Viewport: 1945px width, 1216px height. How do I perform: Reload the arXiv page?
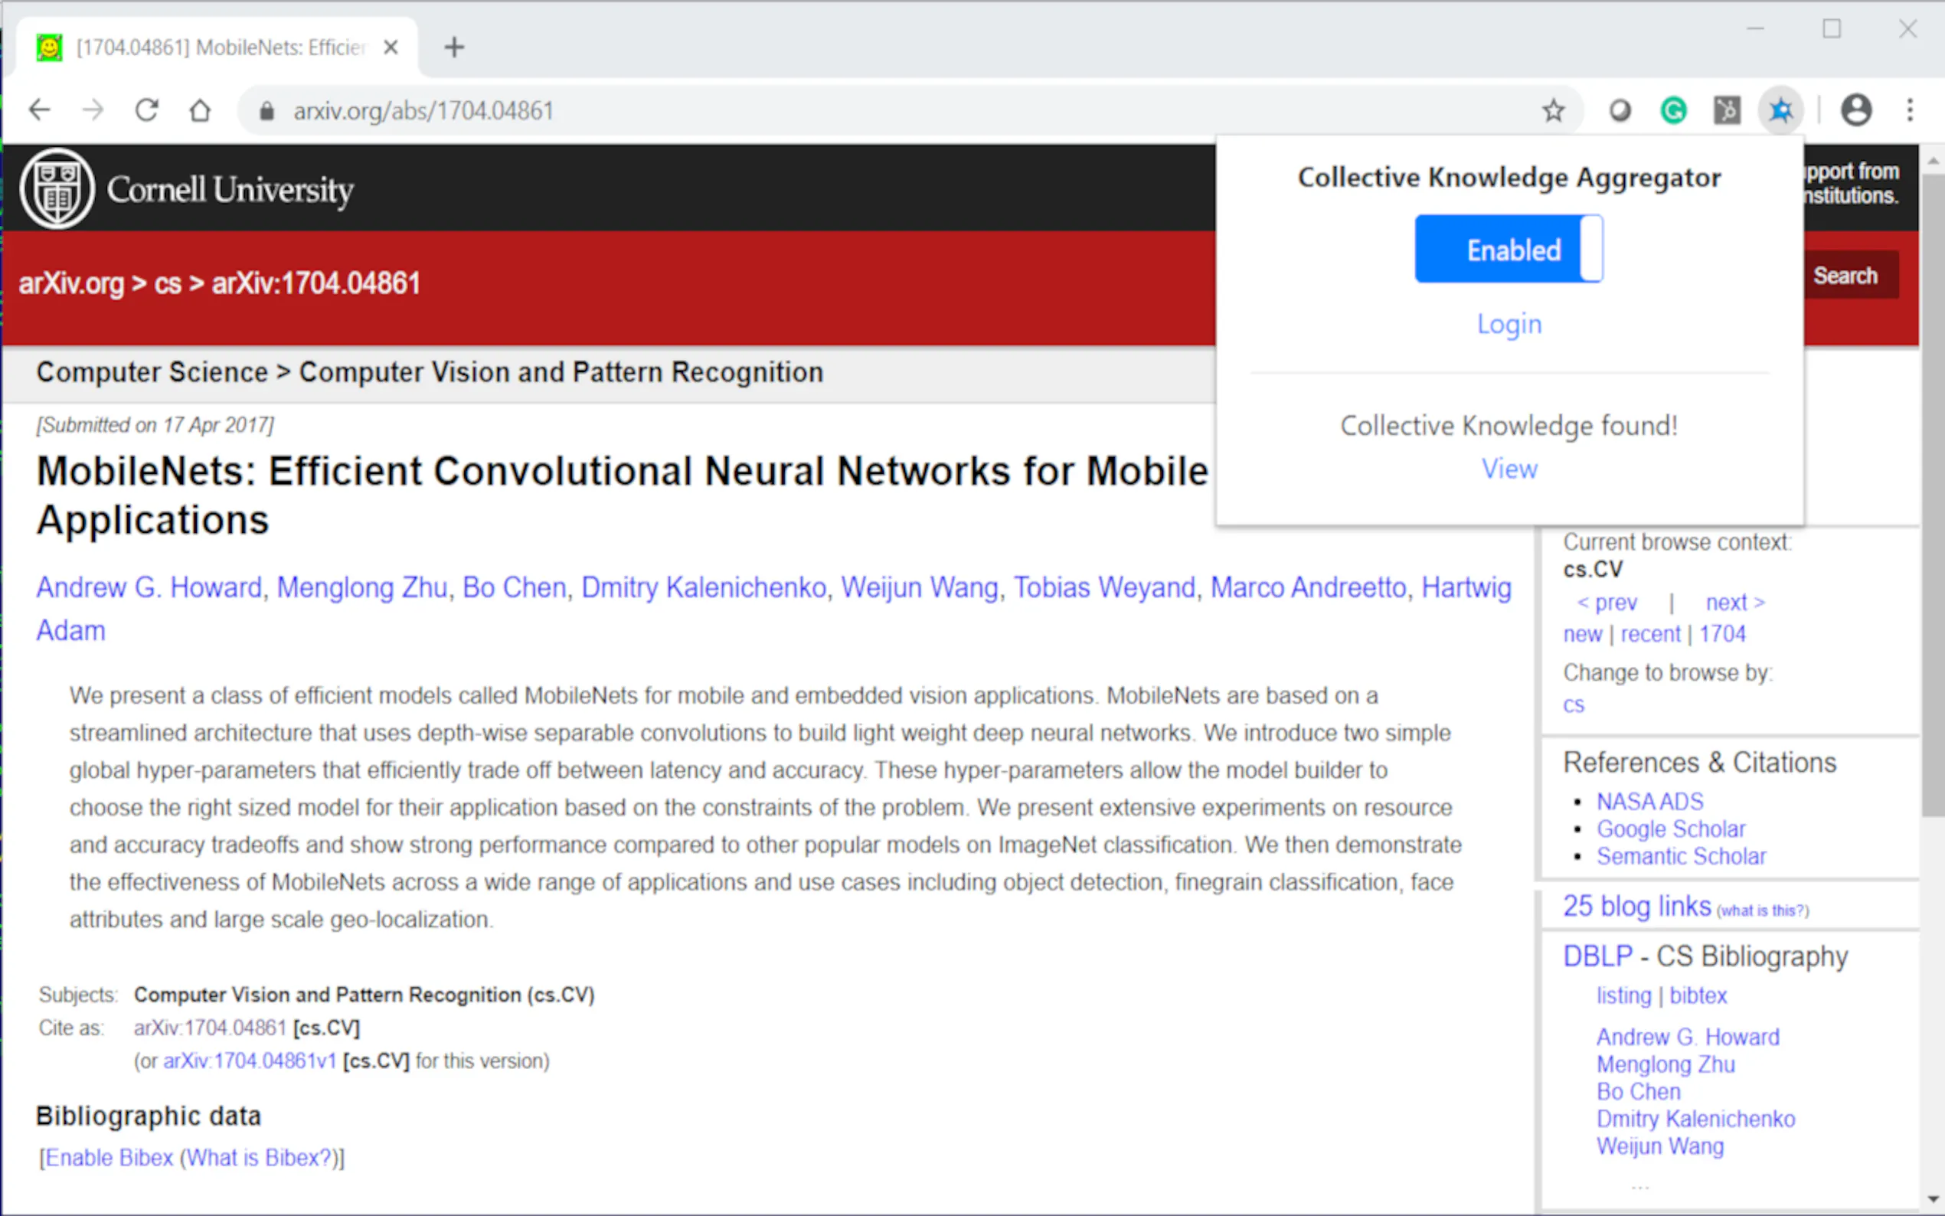146,110
